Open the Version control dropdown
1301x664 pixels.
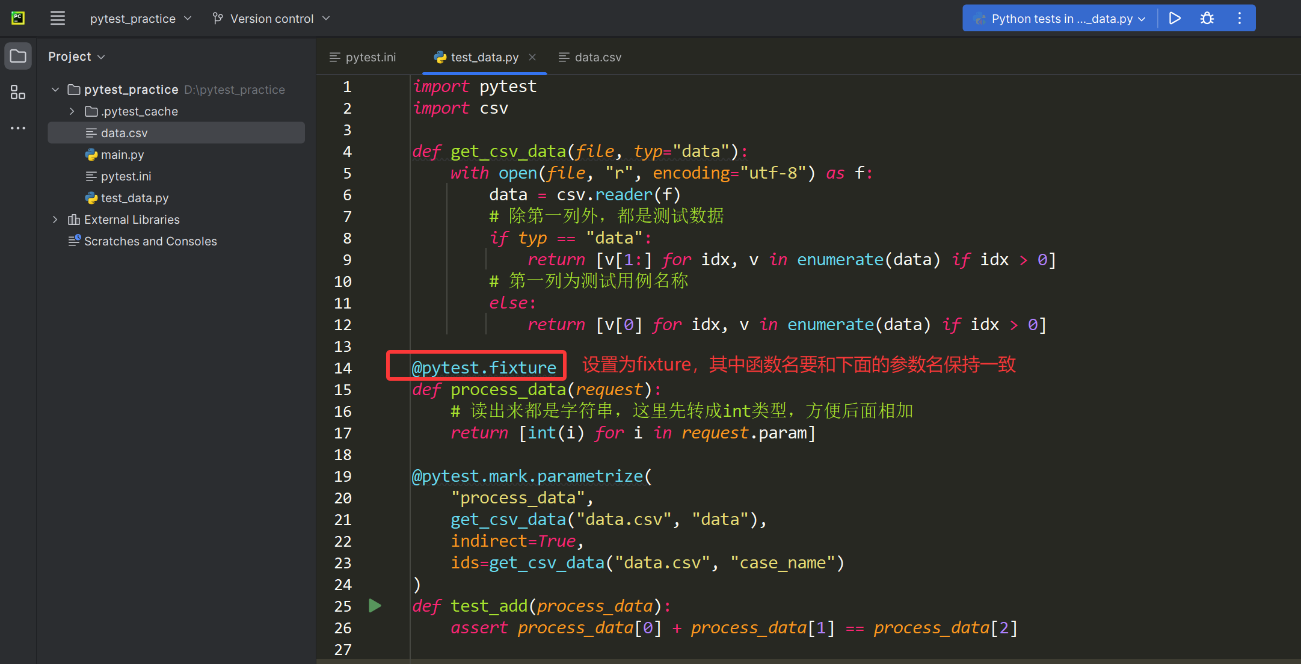pyautogui.click(x=271, y=19)
